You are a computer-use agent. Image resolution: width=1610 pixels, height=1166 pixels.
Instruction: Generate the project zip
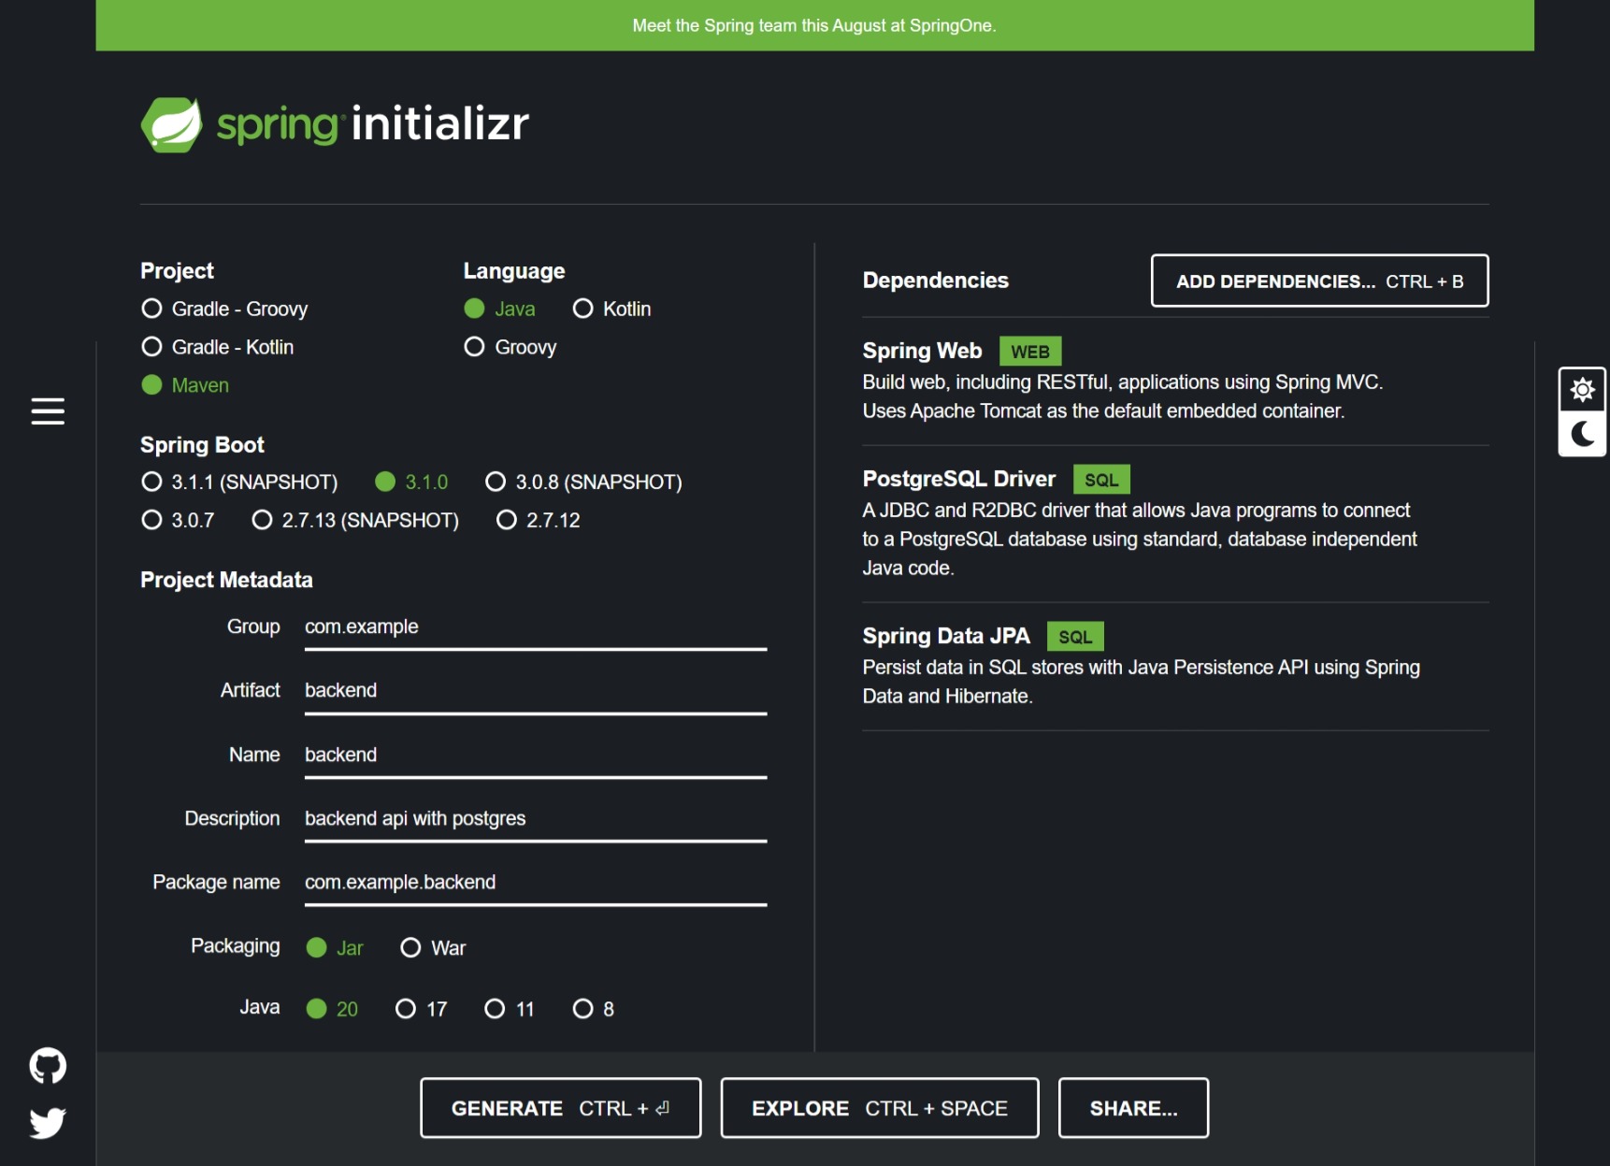coord(561,1108)
